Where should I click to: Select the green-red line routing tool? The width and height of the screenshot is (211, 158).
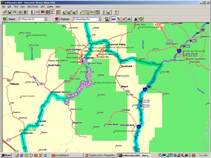pos(119,19)
